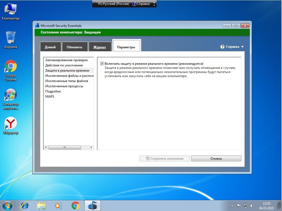Viewport: 282px width, 211px height.
Task: Select Защита в реальном времени item
Action: coord(68,71)
